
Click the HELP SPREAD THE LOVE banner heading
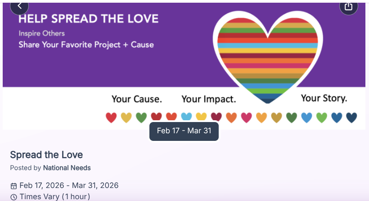coord(89,19)
